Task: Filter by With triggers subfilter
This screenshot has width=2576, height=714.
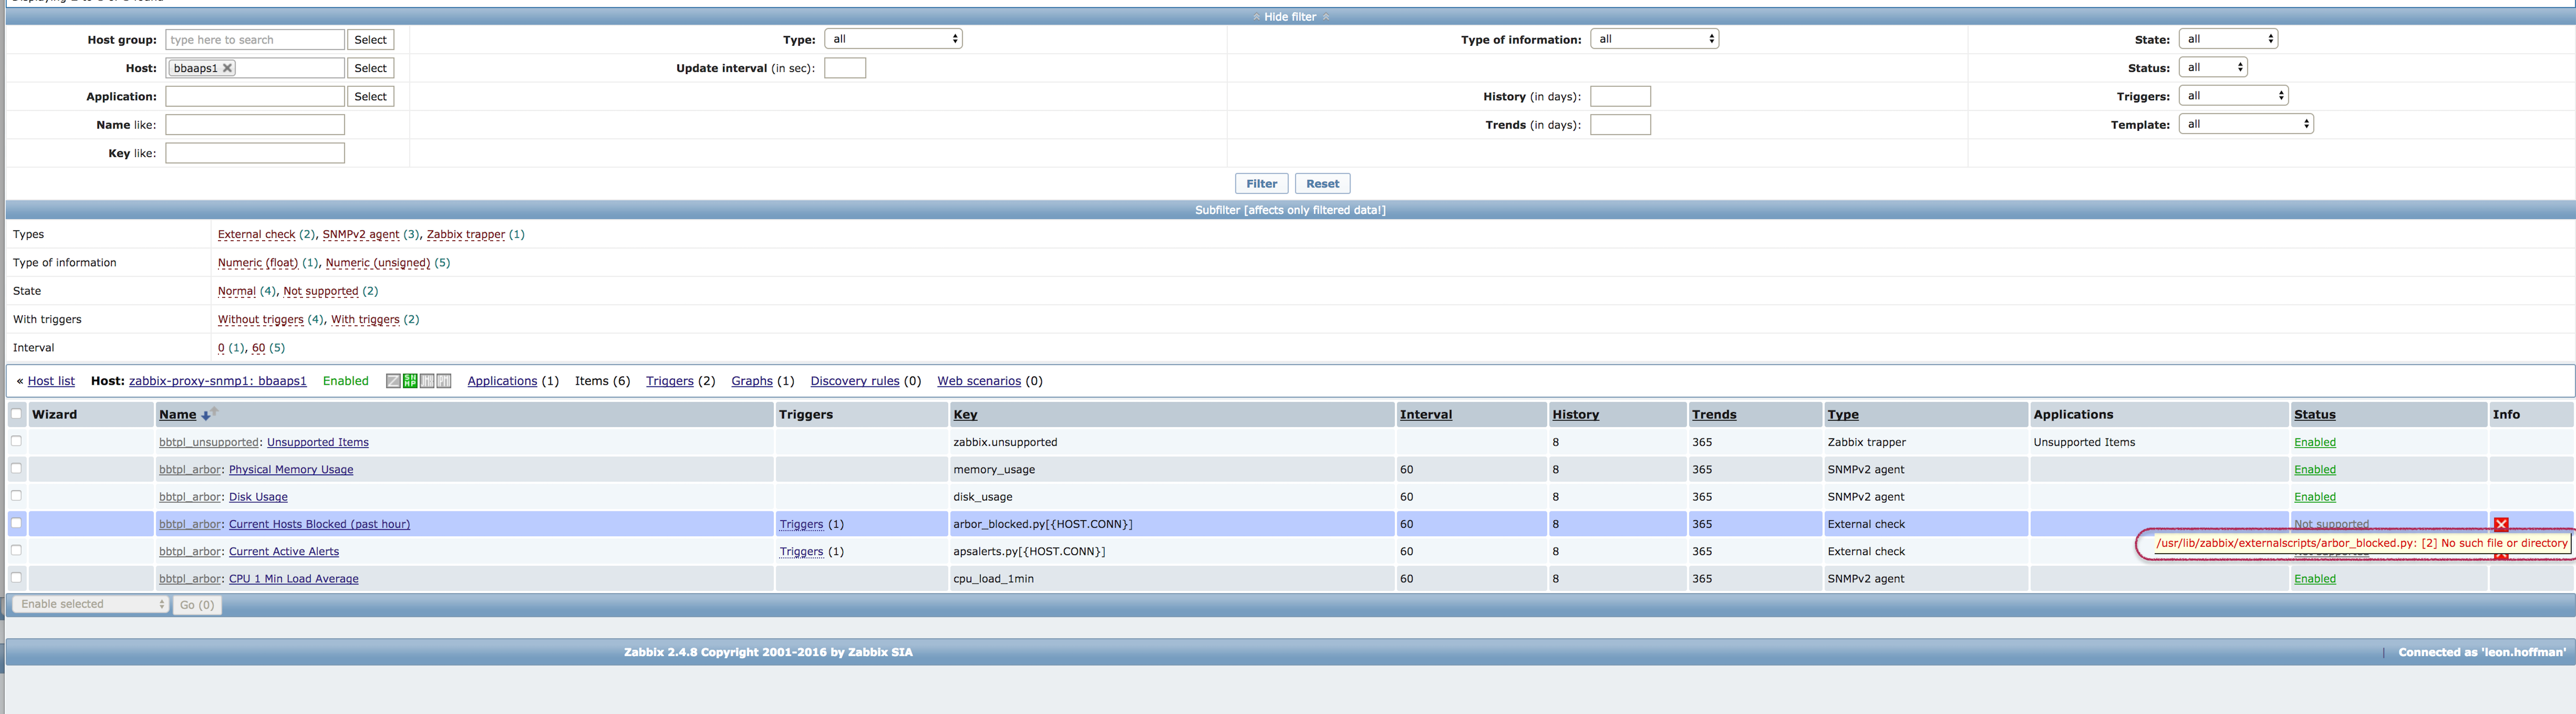Action: pos(365,320)
